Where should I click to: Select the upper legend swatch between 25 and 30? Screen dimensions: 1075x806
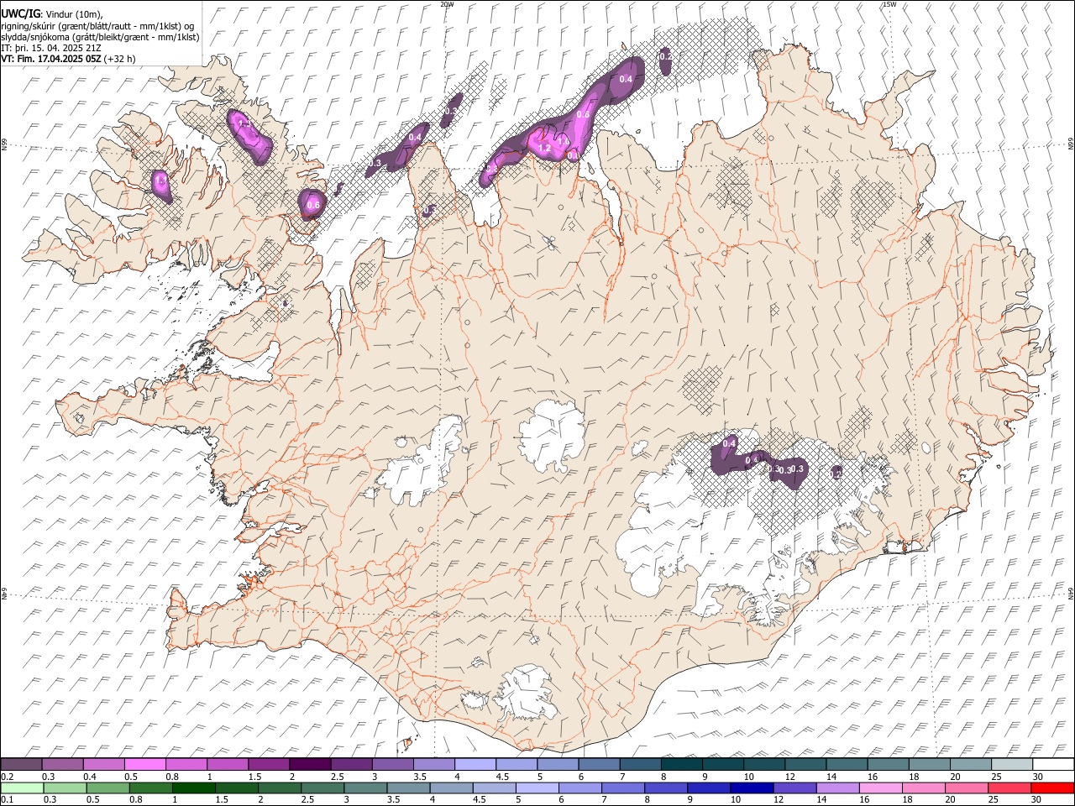pos(1011,764)
